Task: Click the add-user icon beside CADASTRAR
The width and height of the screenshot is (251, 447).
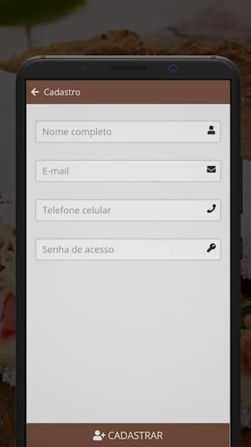Action: tap(99, 435)
